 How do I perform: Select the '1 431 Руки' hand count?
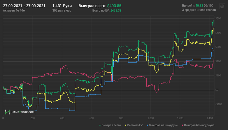pos(62,6)
